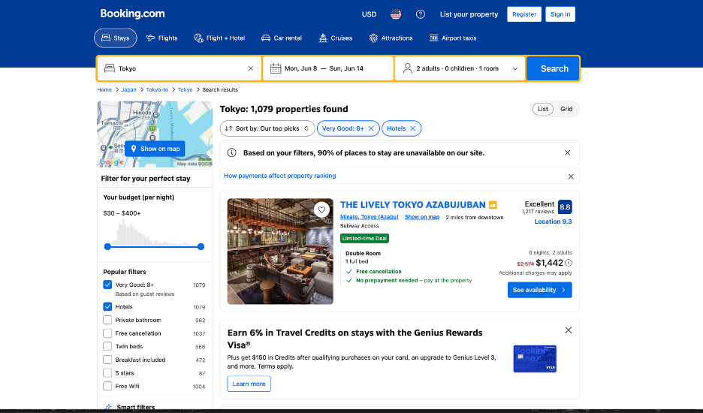
Task: Select the Stays tab
Action: coord(115,38)
